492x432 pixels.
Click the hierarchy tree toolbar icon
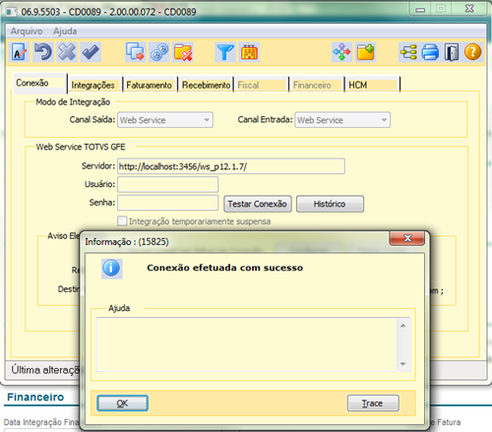point(408,52)
